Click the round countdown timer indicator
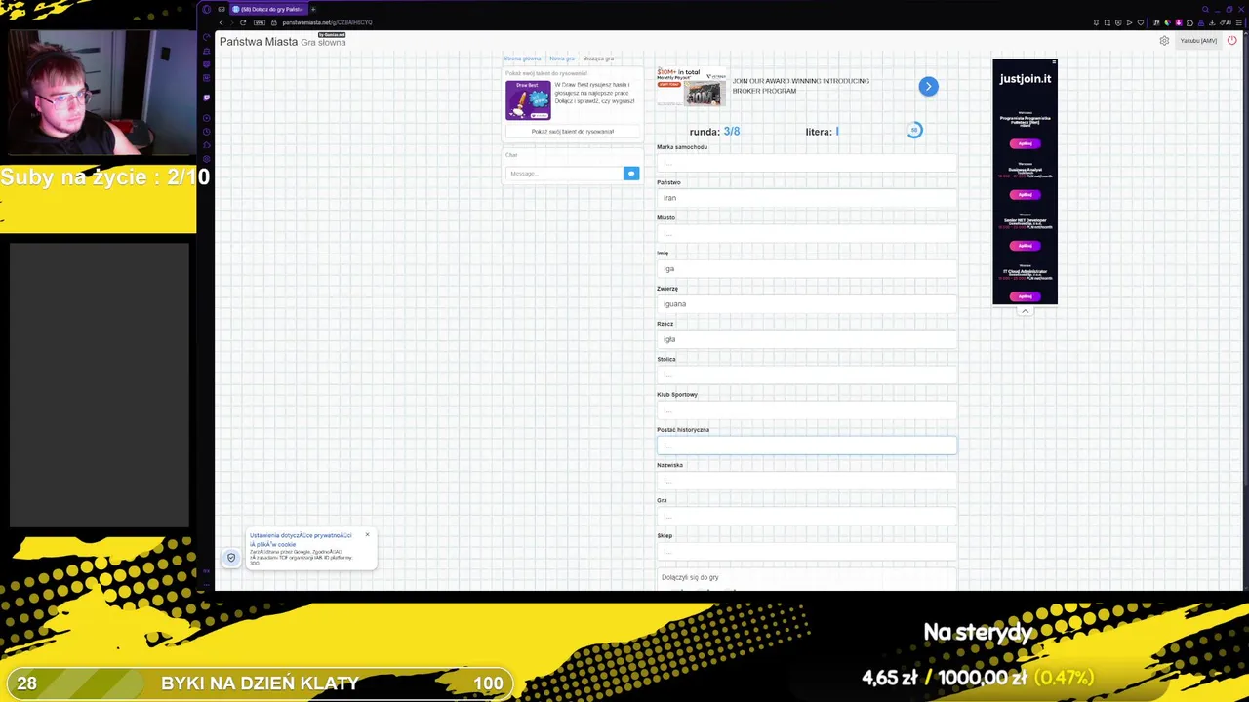This screenshot has width=1249, height=702. coord(914,130)
